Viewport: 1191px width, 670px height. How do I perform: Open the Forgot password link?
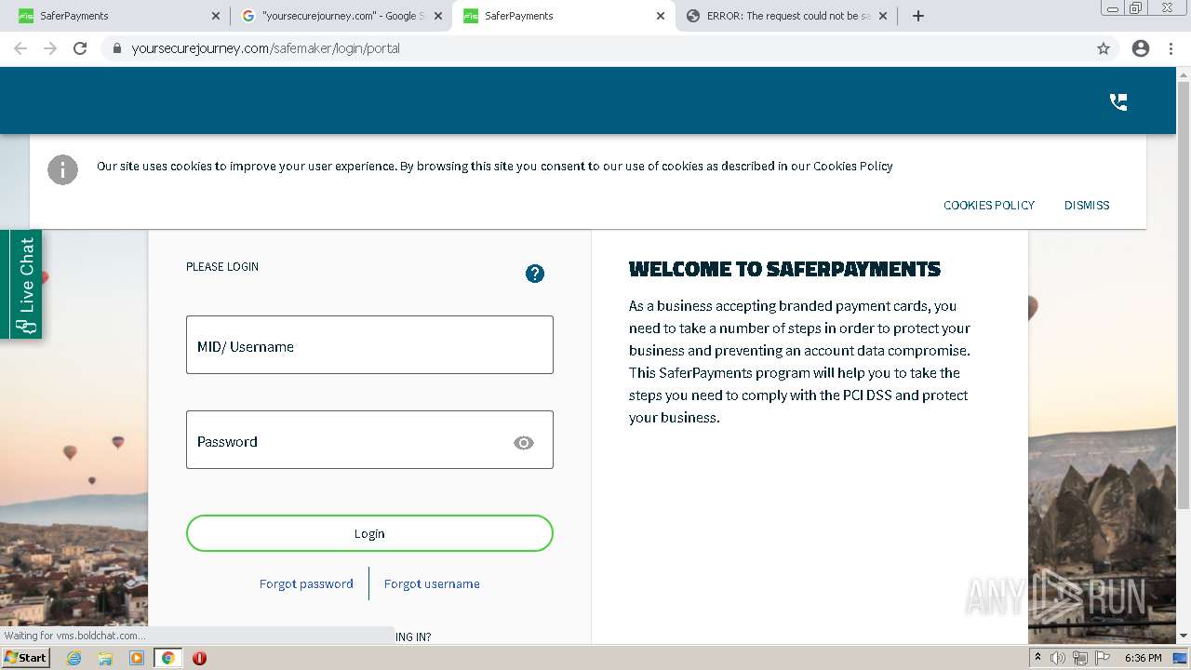coord(306,583)
